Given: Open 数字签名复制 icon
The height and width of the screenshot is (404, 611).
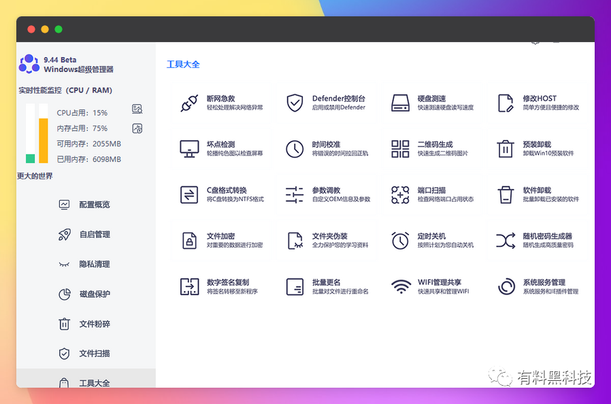Looking at the screenshot, I should click(189, 286).
